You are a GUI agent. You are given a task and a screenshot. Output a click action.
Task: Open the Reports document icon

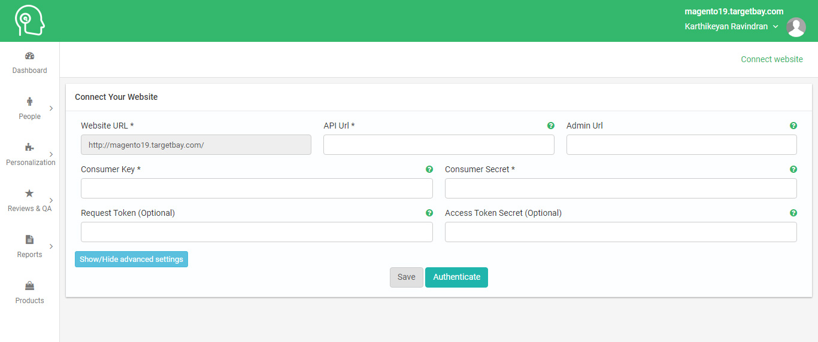tap(29, 239)
